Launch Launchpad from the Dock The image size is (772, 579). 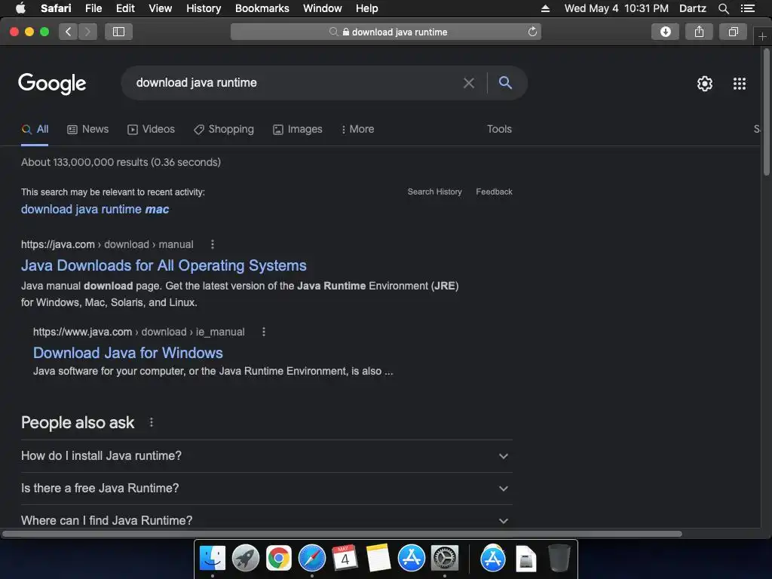click(245, 559)
